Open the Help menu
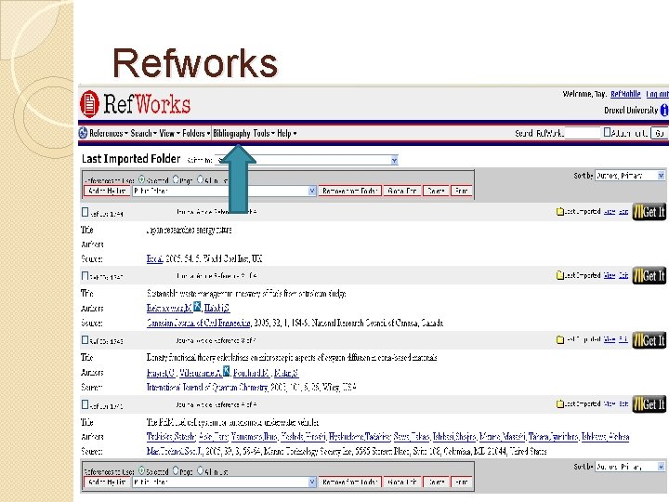Image resolution: width=669 pixels, height=502 pixels. (287, 133)
